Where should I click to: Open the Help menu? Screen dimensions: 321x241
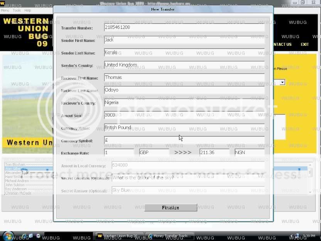28,10
